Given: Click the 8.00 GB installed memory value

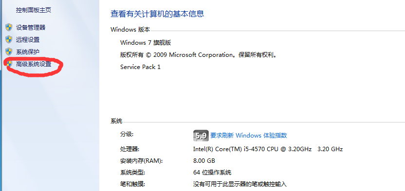Looking at the screenshot, I should (x=204, y=161).
